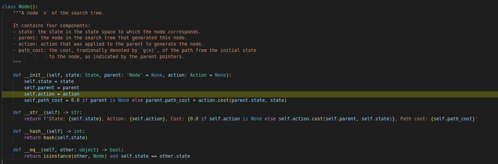Select the 'Node' string type annotation
This screenshot has width=498, height=164.
(x=135, y=76)
